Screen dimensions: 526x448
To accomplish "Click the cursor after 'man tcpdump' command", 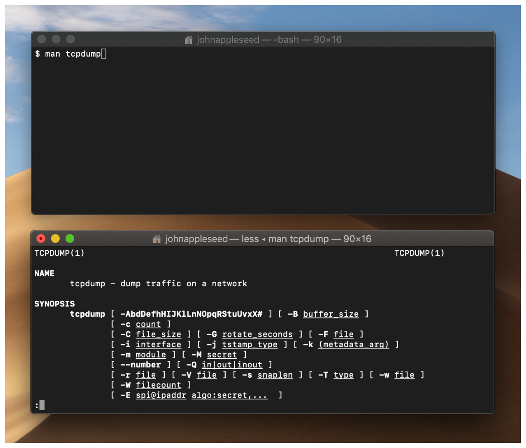I will [x=103, y=54].
